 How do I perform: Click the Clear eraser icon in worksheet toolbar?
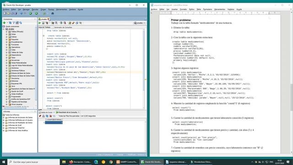tap(73, 23)
